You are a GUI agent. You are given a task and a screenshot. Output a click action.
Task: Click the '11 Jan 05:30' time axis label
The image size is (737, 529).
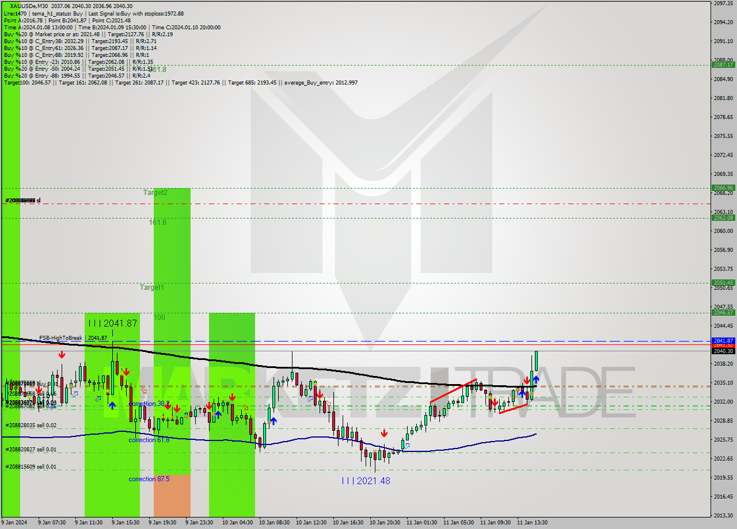tap(457, 523)
